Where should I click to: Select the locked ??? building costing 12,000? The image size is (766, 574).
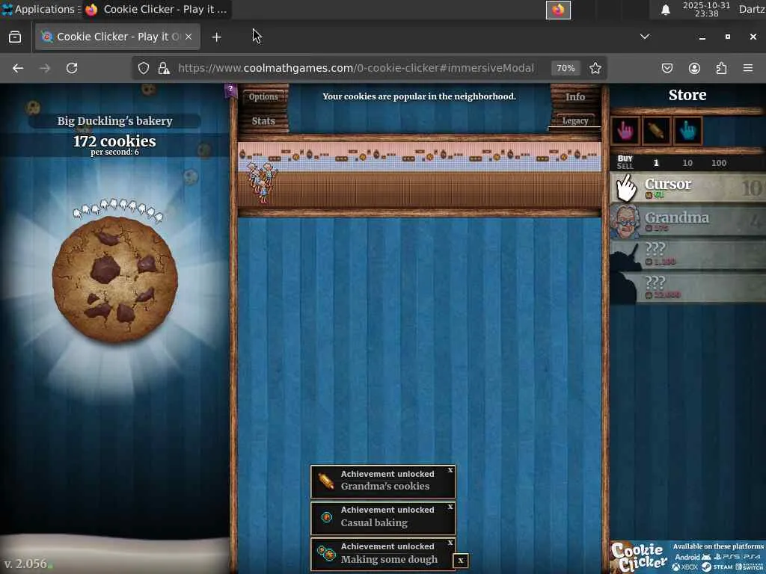click(687, 288)
